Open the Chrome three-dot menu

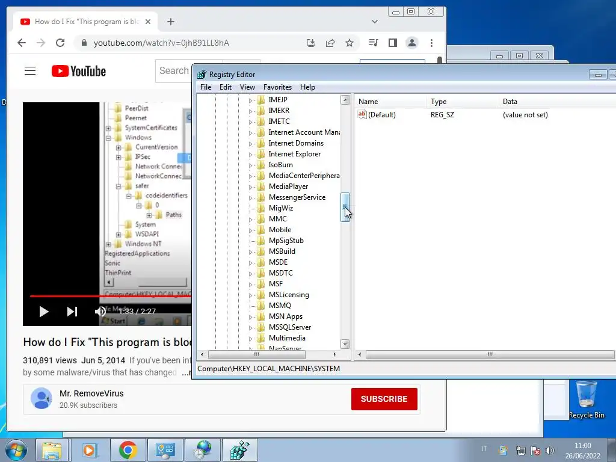(431, 43)
